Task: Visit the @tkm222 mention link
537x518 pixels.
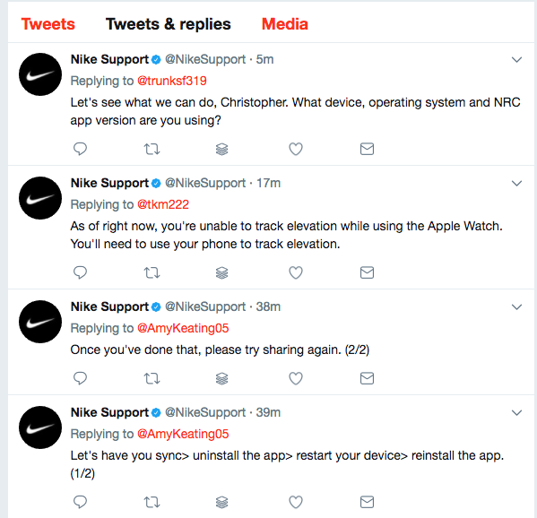Action: [x=163, y=204]
